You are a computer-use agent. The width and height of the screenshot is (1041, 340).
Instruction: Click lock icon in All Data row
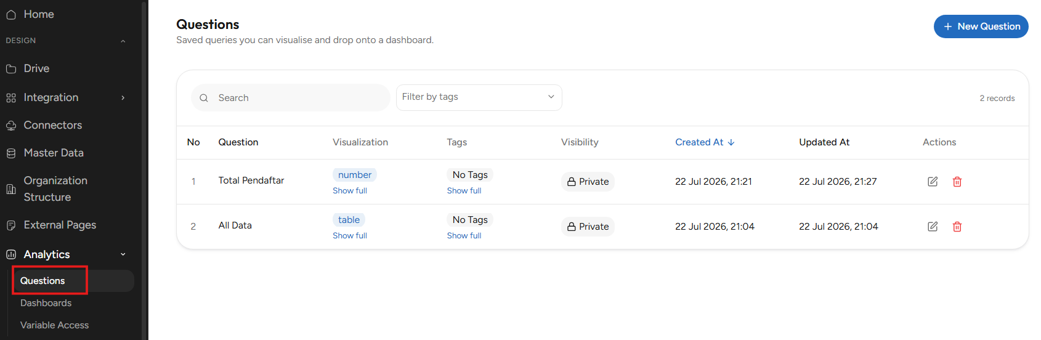click(572, 227)
